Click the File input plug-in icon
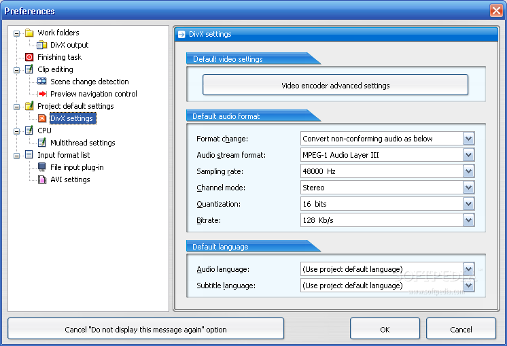507x346 pixels. [42, 167]
